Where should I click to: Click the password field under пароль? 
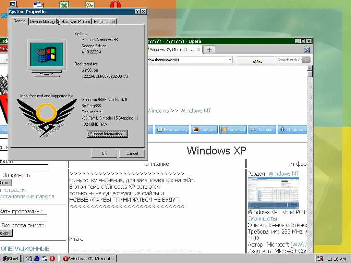point(24,168)
